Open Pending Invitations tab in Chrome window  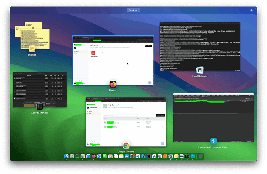coord(111,112)
